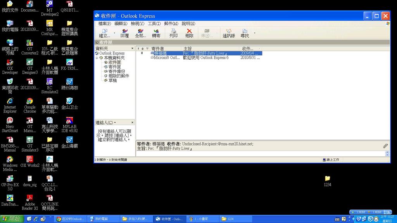Viewport: 397px width, 223px height.
Task: Click the 線上工作 status bar indicator
Action: 331,160
